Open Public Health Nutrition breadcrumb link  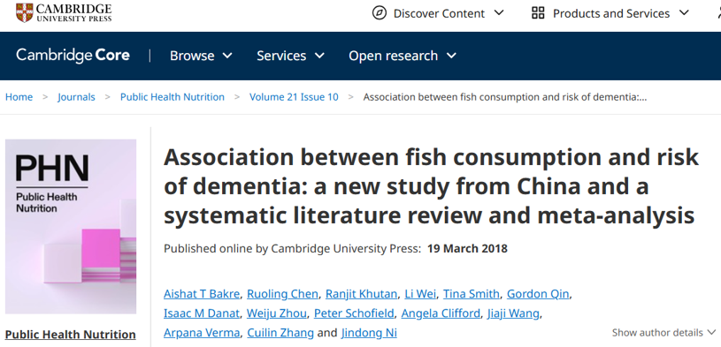(x=173, y=97)
